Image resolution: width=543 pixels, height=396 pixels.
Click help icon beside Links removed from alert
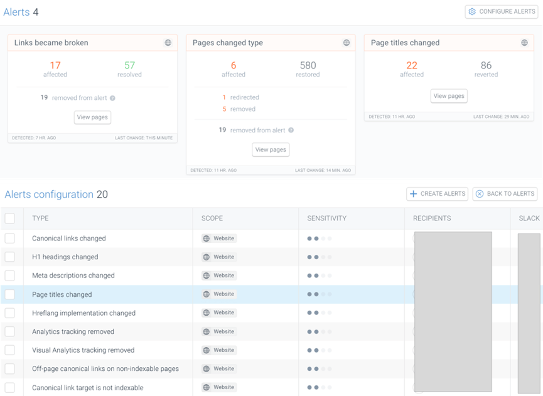pos(113,98)
